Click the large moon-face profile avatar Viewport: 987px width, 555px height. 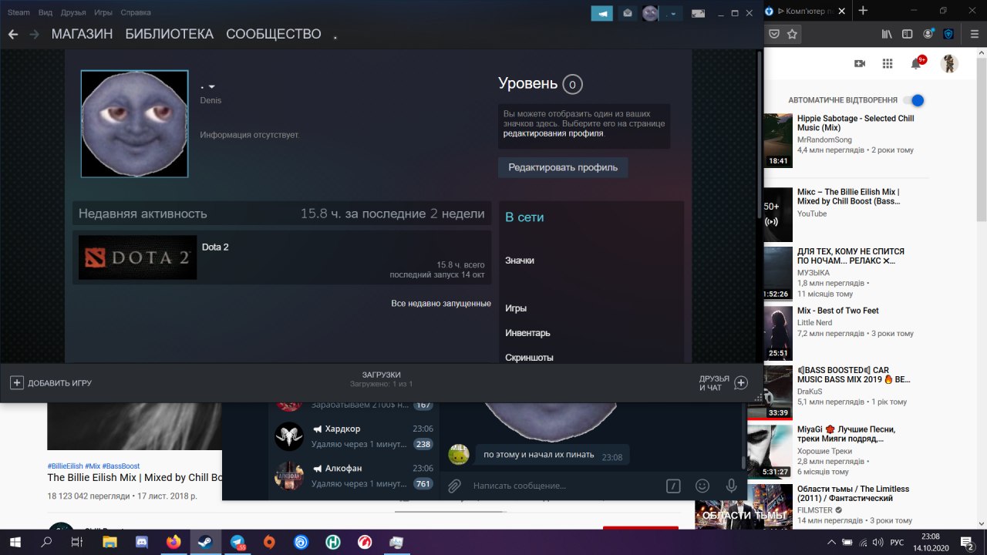[x=134, y=123]
